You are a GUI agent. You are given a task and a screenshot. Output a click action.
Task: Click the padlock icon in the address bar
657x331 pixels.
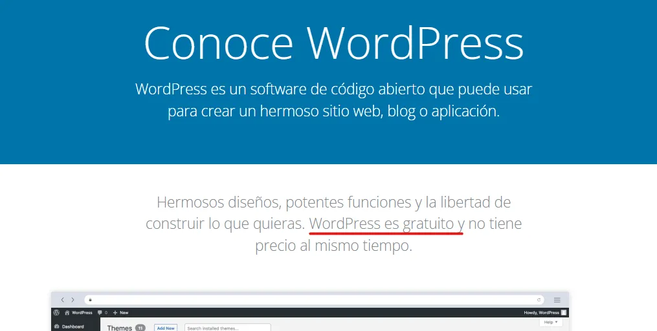click(90, 299)
